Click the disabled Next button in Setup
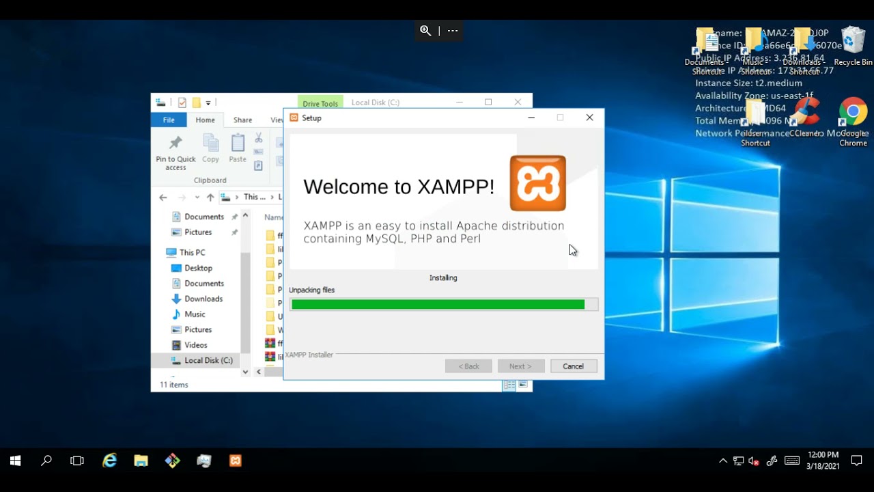The width and height of the screenshot is (874, 492). (521, 366)
